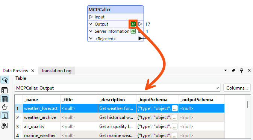253x140 pixels.
Task: Toggle the graphics view polygon icon
Action: tap(5, 107)
